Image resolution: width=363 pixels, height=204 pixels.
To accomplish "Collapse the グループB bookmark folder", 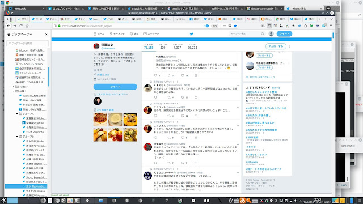I will pyautogui.click(x=17, y=137).
